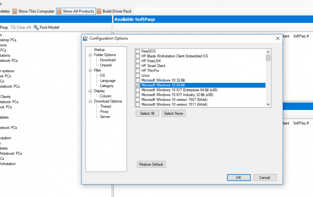Click the Clear All icon
313x197 pixels.
13,27
